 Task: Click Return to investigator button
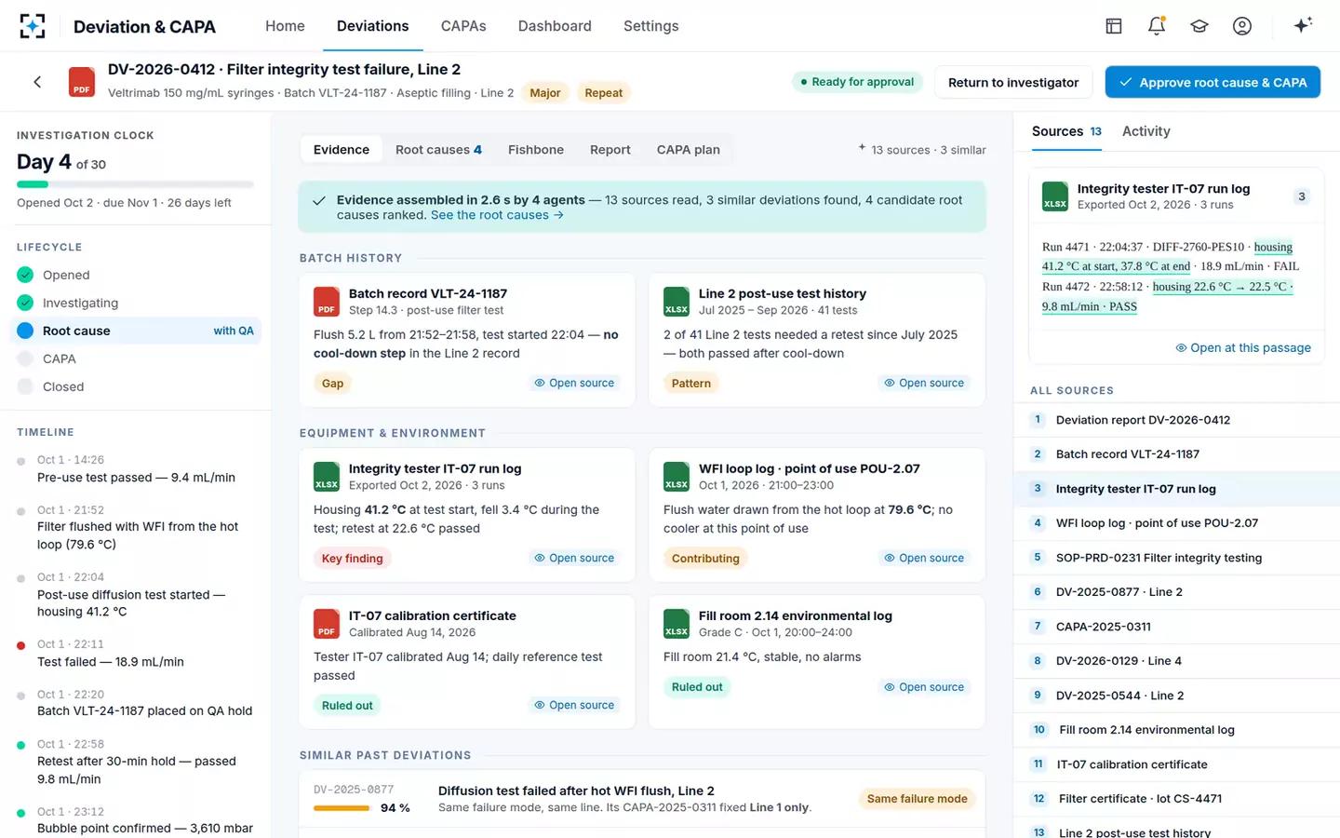pyautogui.click(x=1013, y=82)
